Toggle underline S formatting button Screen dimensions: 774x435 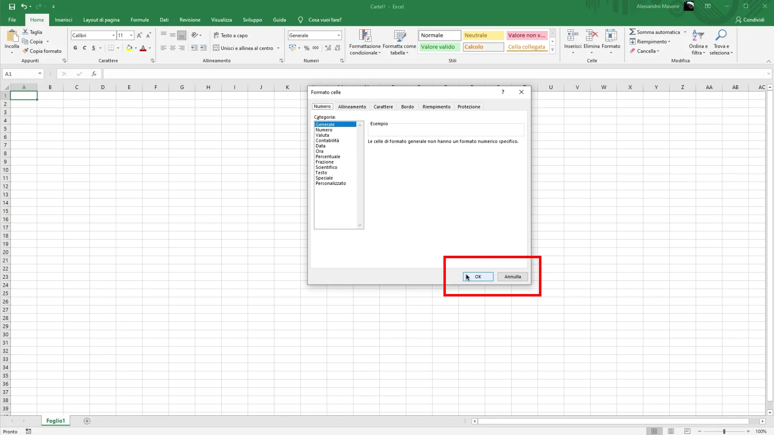[x=94, y=48]
